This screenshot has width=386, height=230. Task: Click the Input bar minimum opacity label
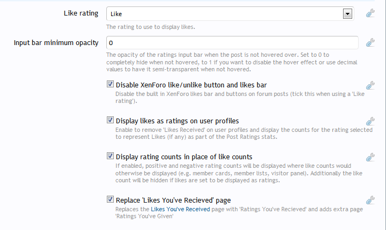click(56, 42)
